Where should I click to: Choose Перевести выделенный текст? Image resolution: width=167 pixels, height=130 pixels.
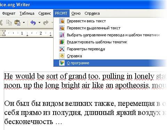coord(94,28)
